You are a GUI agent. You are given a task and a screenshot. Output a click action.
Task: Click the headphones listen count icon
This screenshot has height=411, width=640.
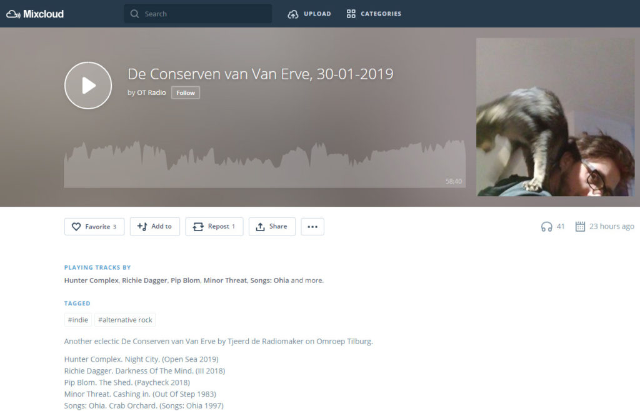click(x=546, y=227)
